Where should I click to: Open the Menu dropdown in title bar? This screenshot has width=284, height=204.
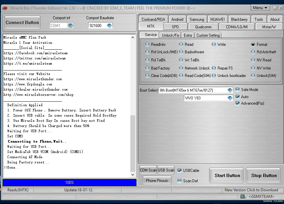pyautogui.click(x=260, y=8)
